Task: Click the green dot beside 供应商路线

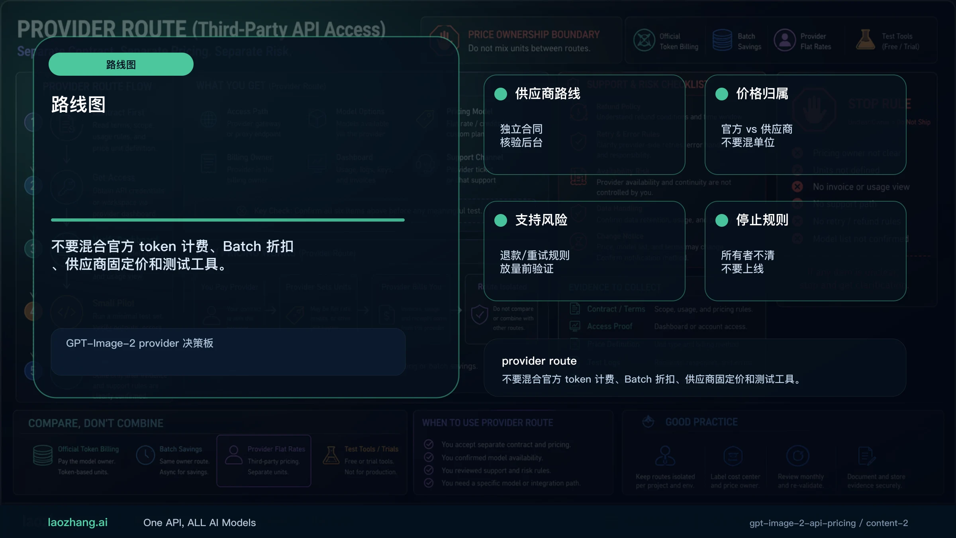Action: (x=501, y=94)
